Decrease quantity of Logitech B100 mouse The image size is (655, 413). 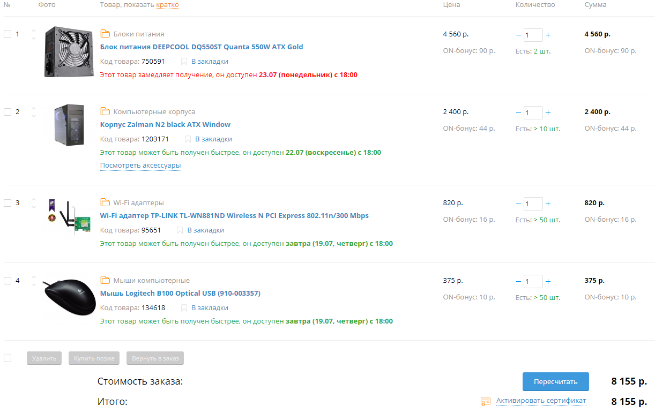pos(518,281)
